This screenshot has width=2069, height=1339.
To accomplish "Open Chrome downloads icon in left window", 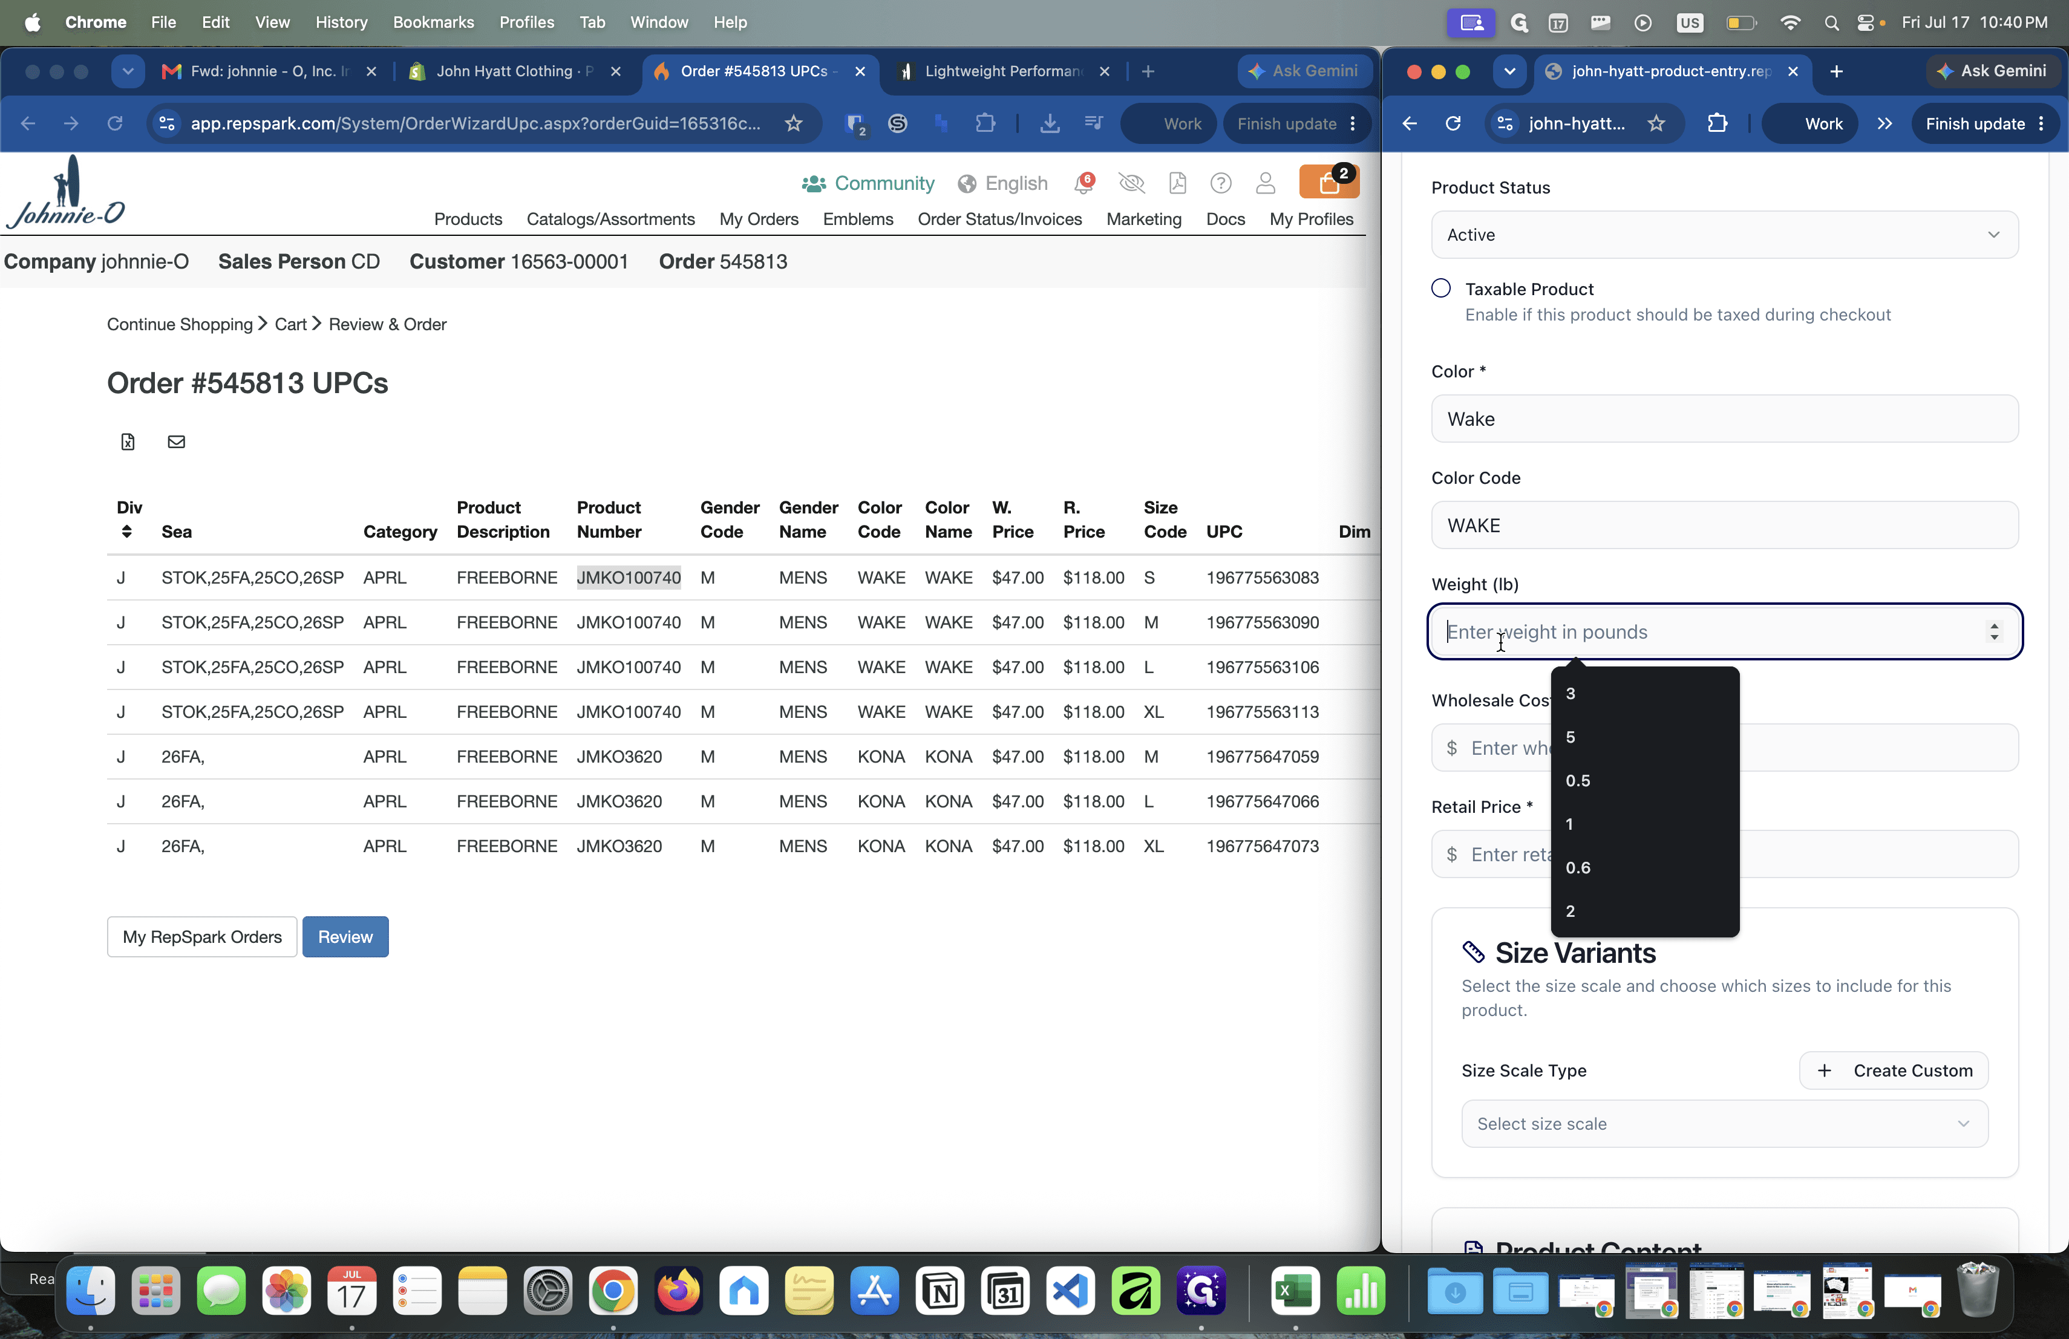I will 1050,123.
